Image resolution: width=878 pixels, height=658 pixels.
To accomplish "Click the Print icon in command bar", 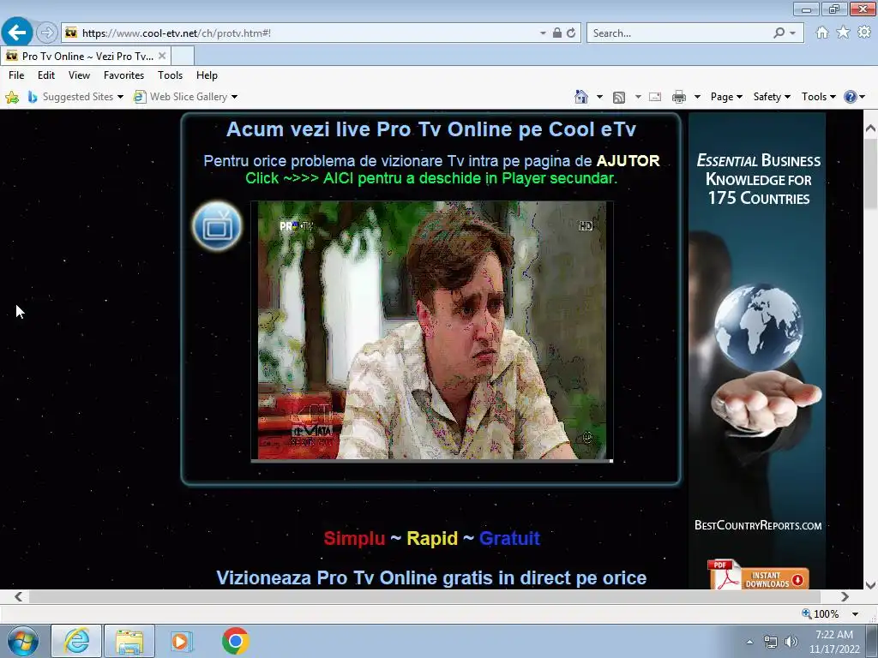I will tap(679, 98).
